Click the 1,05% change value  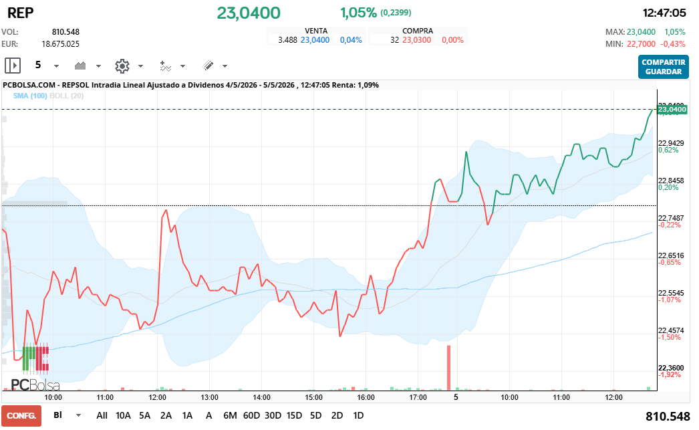tap(358, 13)
